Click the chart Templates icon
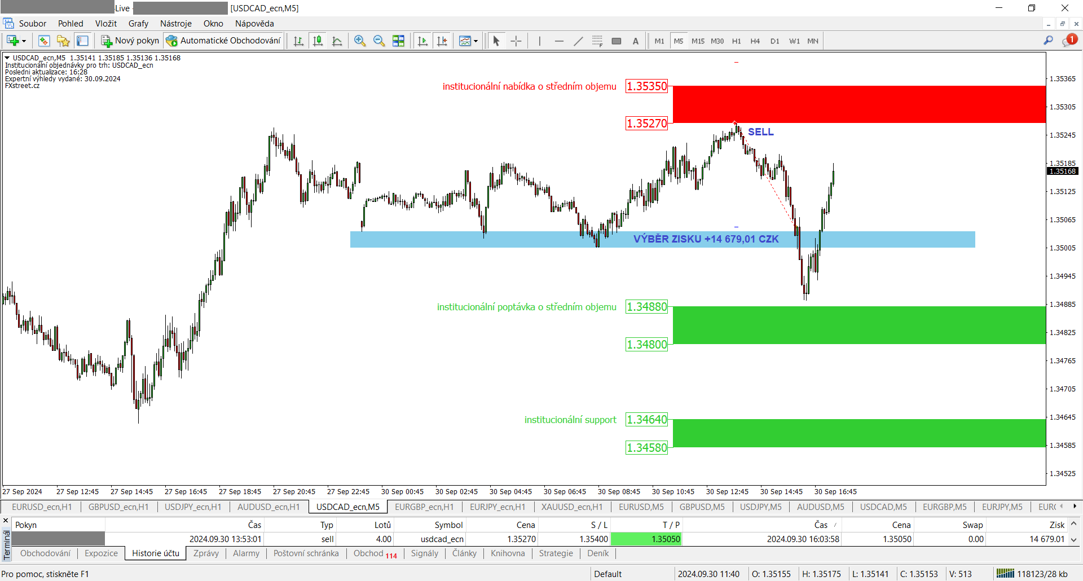 465,41
